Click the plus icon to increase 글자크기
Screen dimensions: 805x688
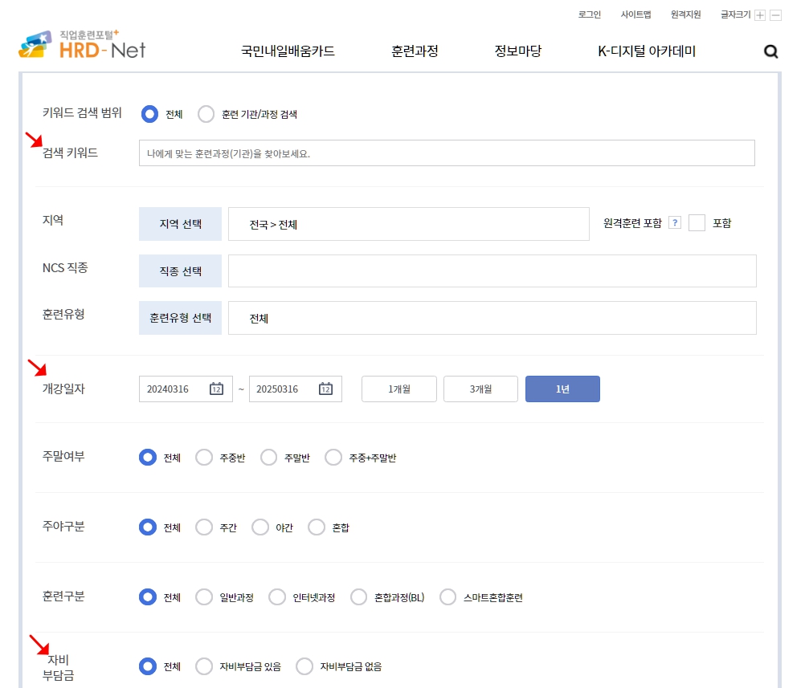click(x=761, y=14)
